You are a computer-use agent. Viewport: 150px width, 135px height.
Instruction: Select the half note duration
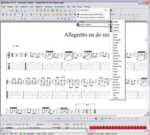click(7, 19)
